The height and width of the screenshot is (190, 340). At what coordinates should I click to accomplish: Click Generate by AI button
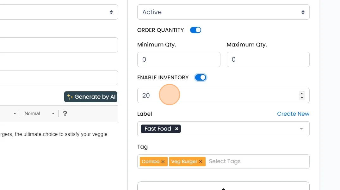(x=91, y=97)
